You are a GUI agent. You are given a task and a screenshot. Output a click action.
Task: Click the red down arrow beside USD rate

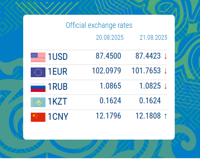pos(165,57)
